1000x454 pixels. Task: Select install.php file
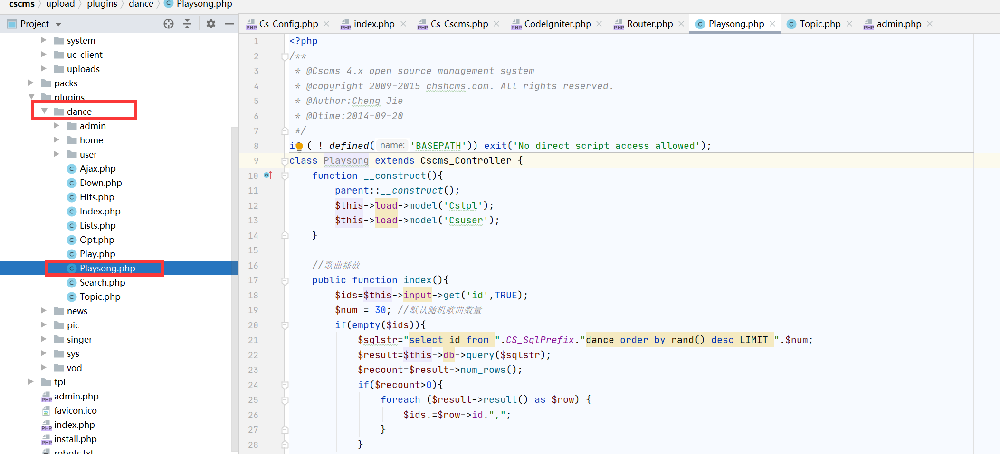[x=75, y=439]
